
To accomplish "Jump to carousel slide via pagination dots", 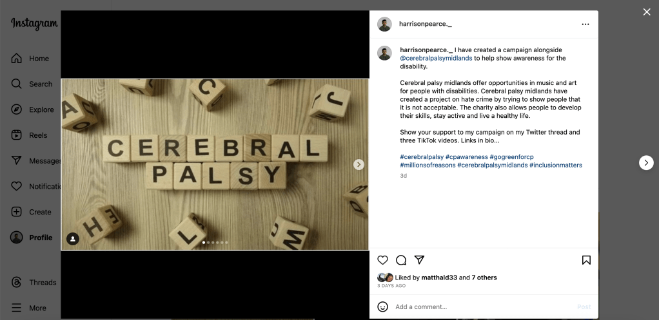I will click(215, 242).
